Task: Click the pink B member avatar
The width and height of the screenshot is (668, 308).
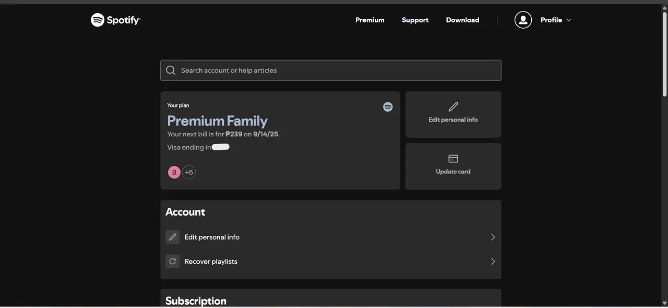Action: coord(174,172)
